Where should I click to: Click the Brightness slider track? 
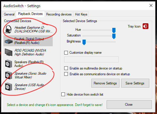coord(99,42)
